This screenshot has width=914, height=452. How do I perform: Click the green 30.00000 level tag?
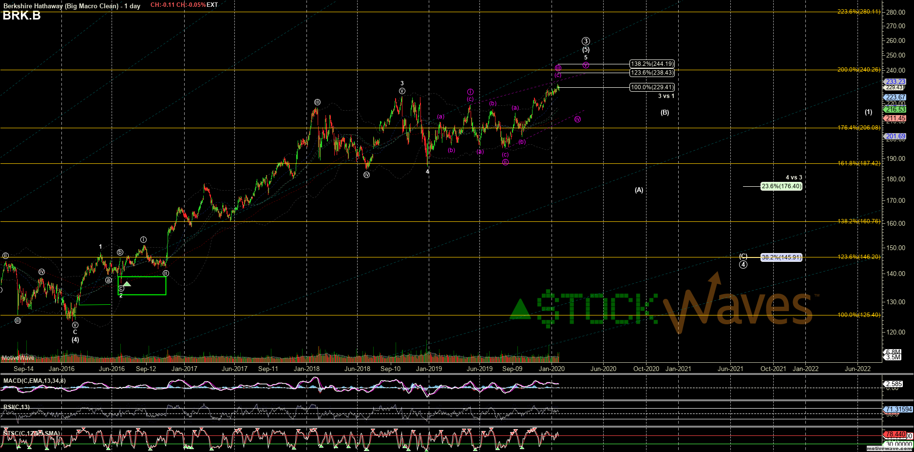899,444
